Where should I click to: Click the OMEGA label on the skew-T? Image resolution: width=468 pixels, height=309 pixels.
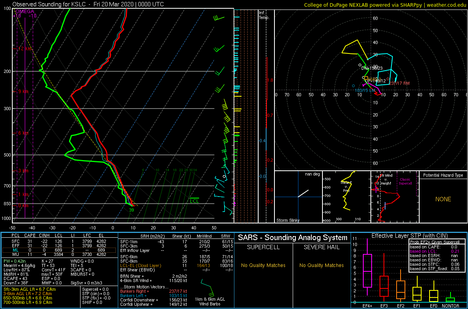coord(25,11)
